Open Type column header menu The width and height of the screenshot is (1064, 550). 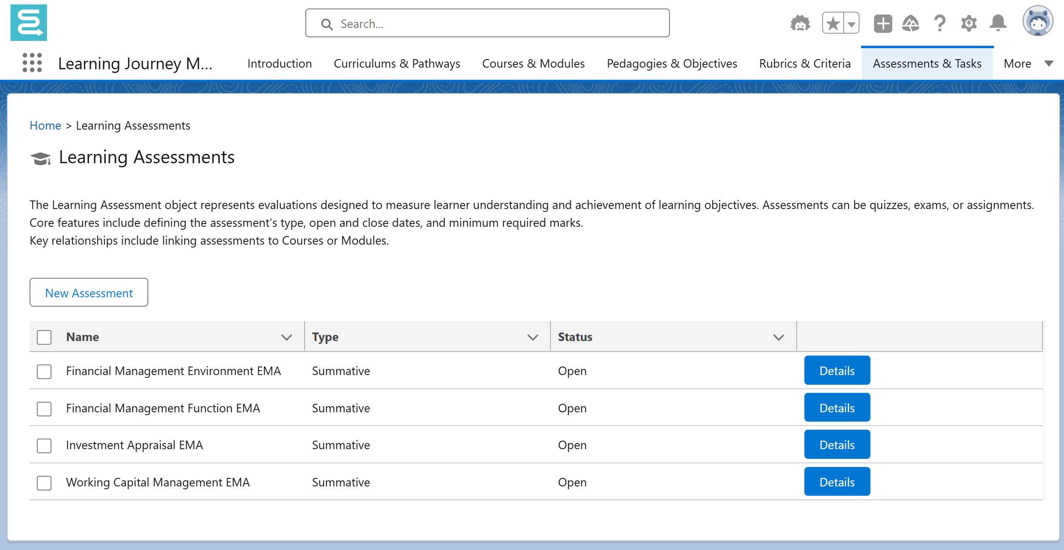[533, 337]
